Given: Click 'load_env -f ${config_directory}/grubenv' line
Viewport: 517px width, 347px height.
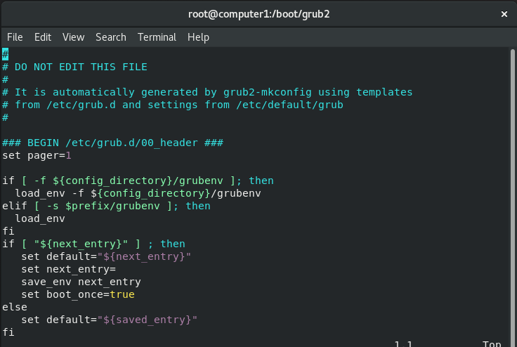Looking at the screenshot, I should pos(138,193).
